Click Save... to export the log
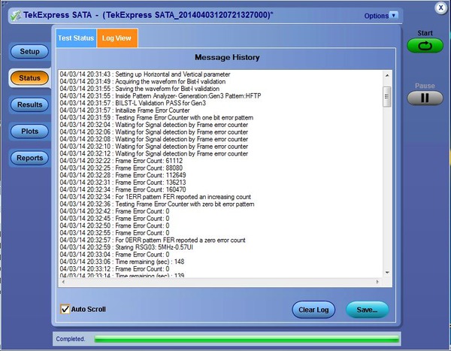 tap(368, 310)
